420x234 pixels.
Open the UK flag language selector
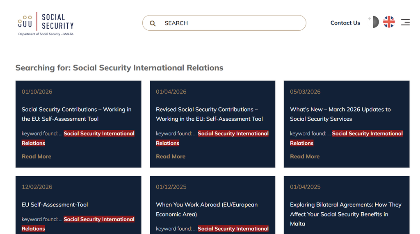pyautogui.click(x=389, y=22)
